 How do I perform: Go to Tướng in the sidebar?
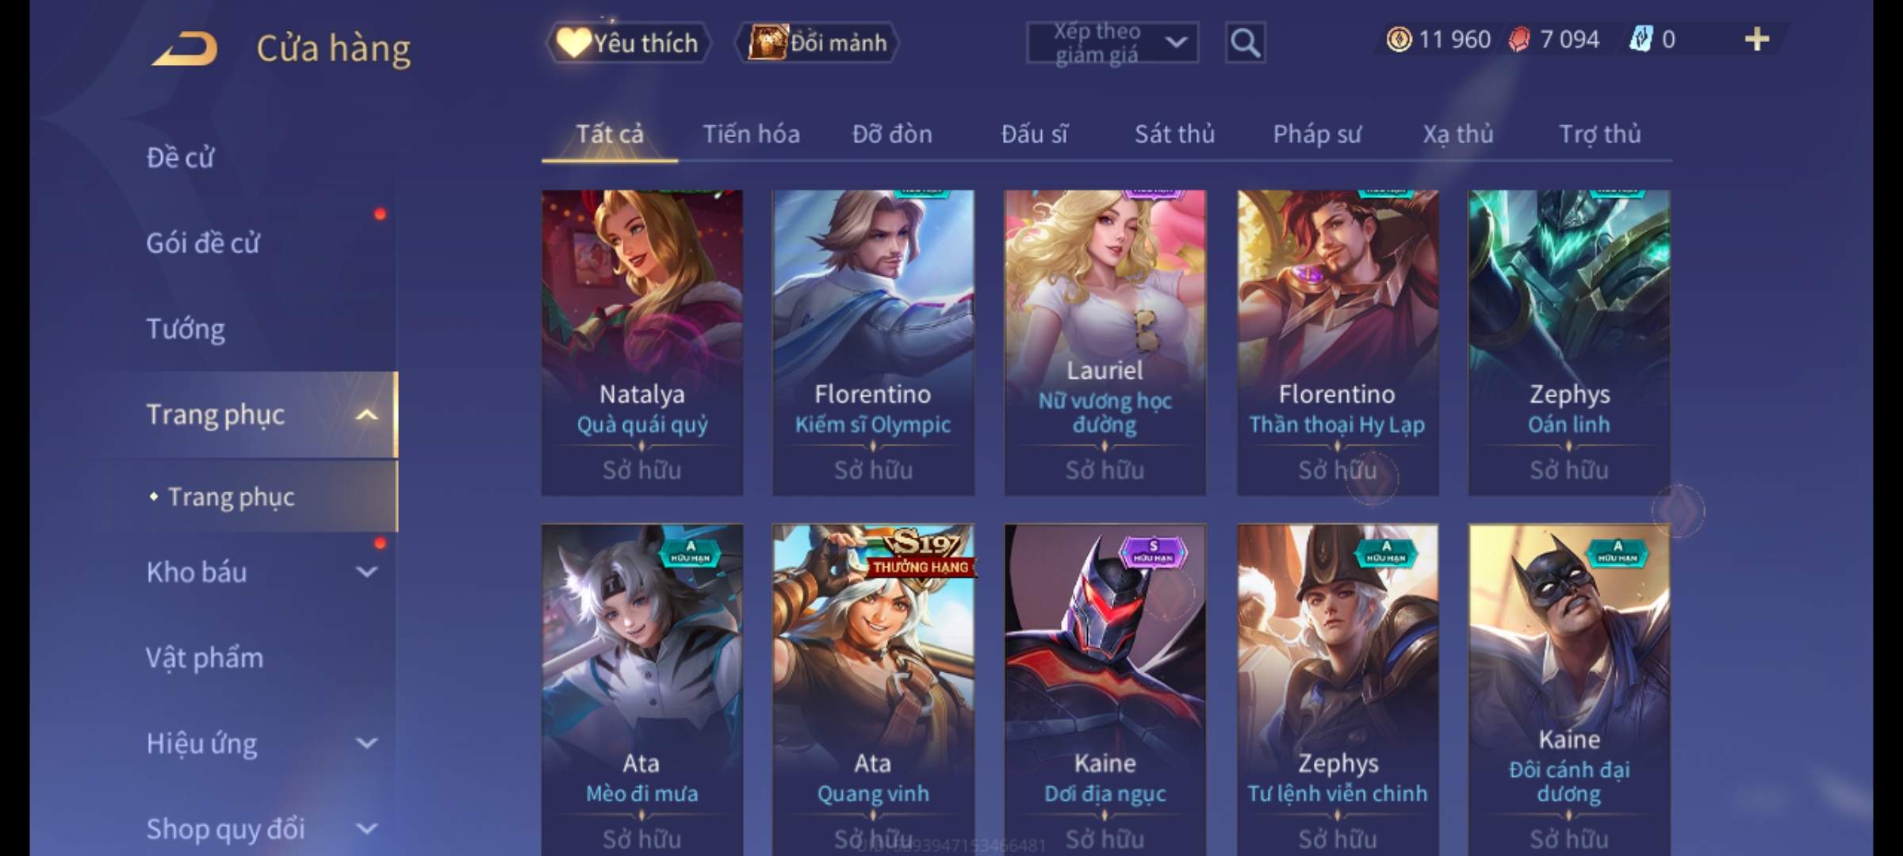[x=186, y=329]
